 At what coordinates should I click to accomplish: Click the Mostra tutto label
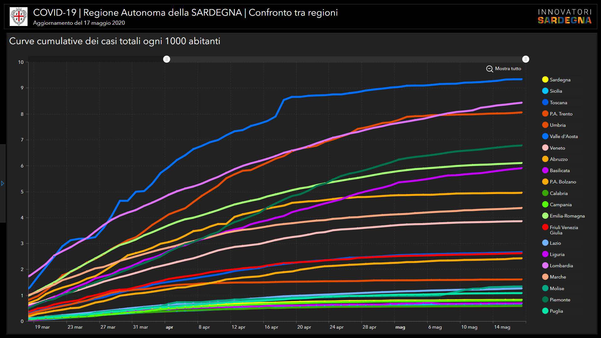coord(508,69)
